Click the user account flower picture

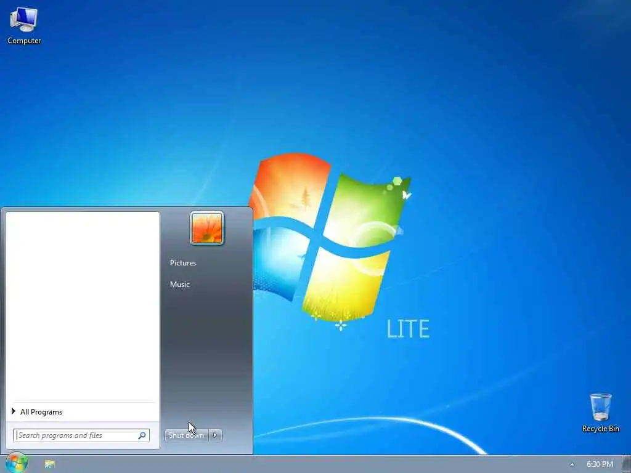tap(207, 228)
